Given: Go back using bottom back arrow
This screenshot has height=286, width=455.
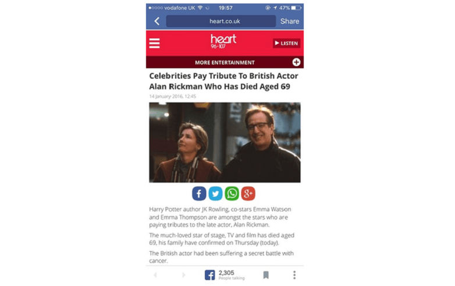Looking at the screenshot, I should click(155, 275).
